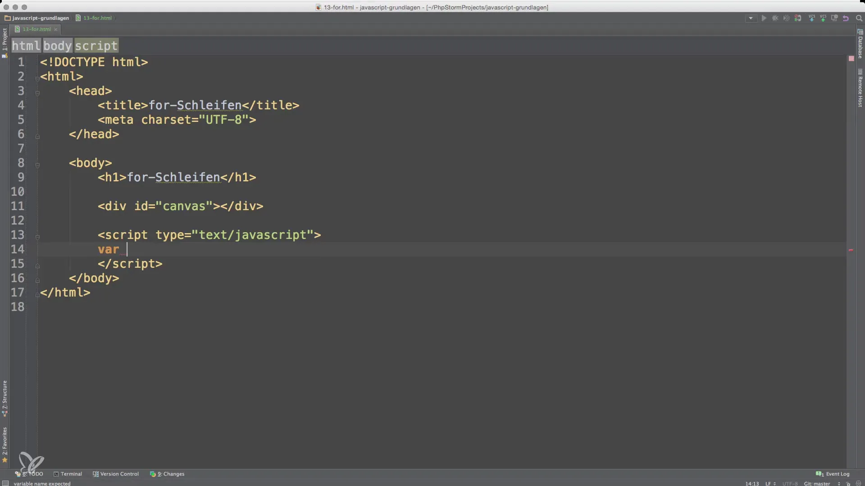Click 13-for.html breadcrumb in navigation bar
The image size is (865, 486).
(x=94, y=18)
